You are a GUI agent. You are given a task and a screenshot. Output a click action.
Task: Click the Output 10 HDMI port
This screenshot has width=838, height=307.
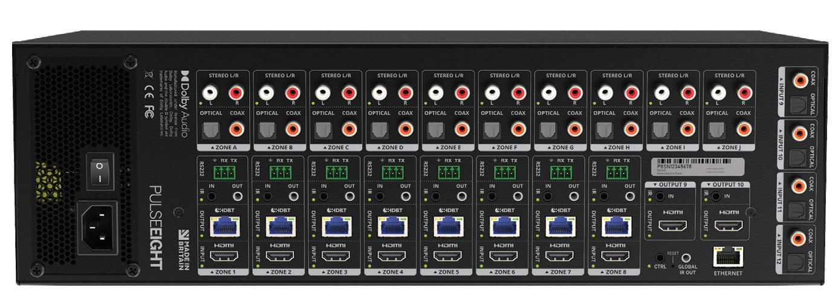729,227
